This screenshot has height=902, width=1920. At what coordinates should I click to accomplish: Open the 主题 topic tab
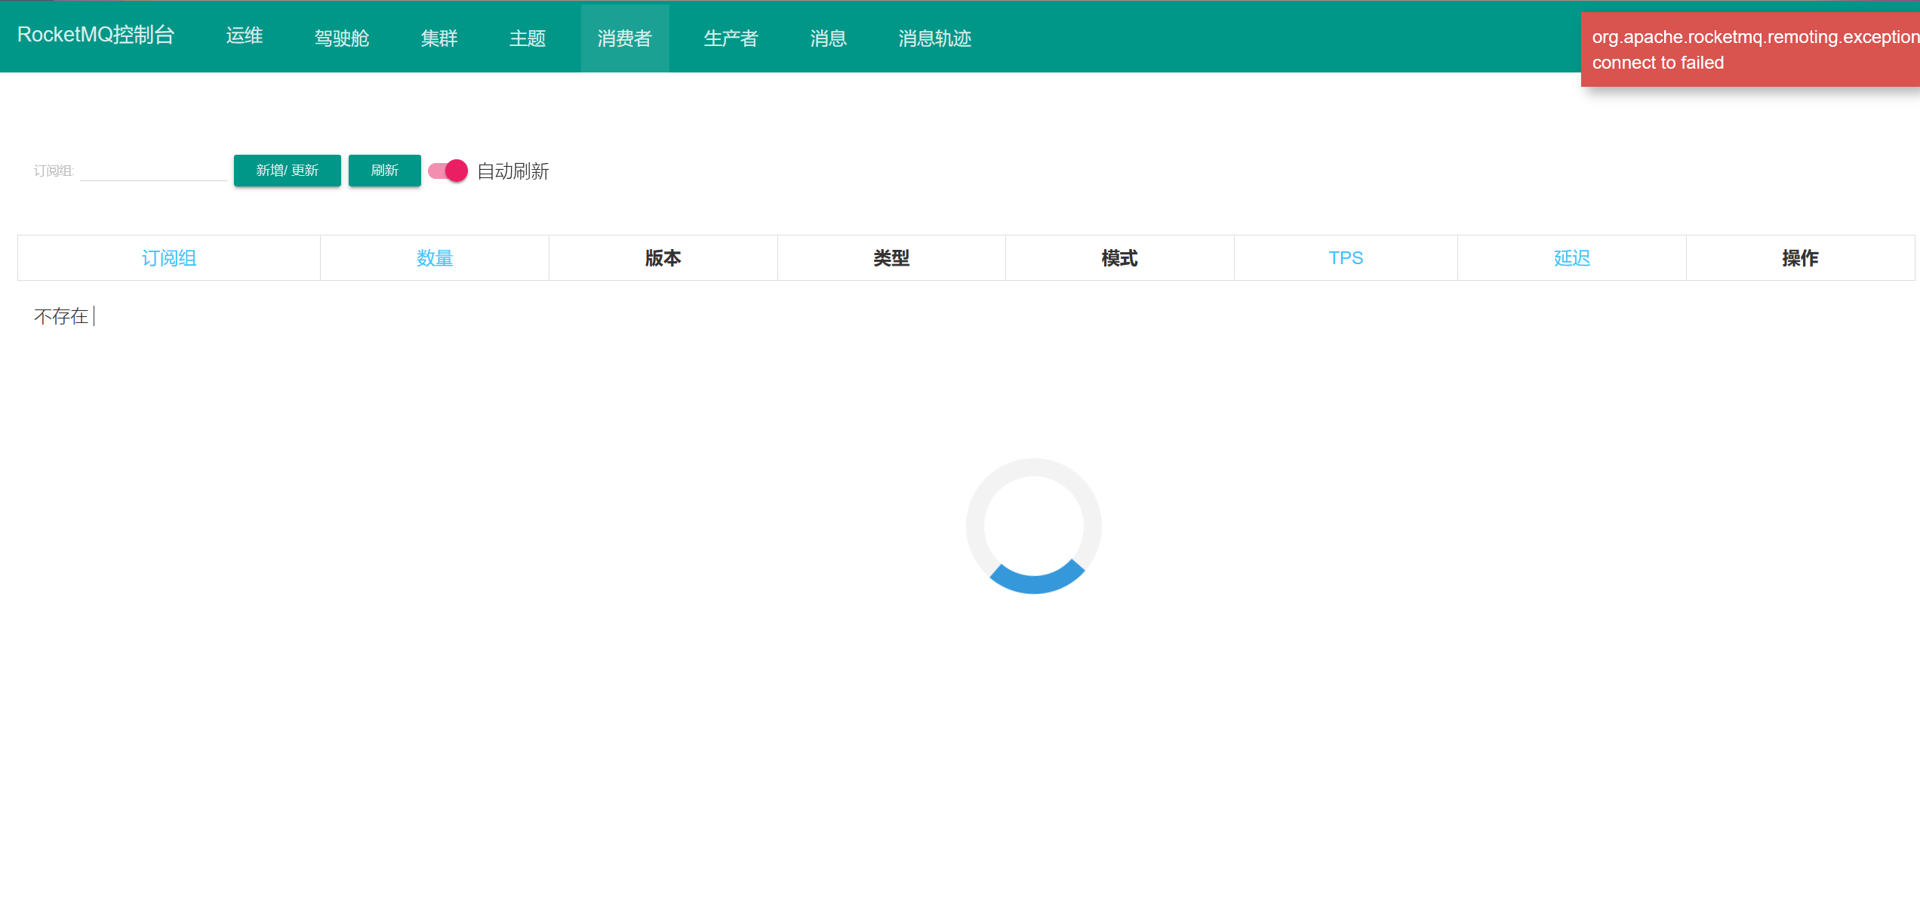(527, 38)
